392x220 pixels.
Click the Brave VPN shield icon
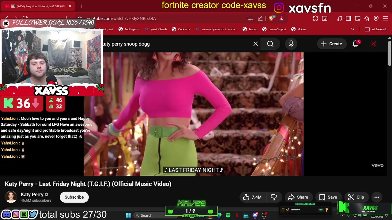[x=376, y=18]
